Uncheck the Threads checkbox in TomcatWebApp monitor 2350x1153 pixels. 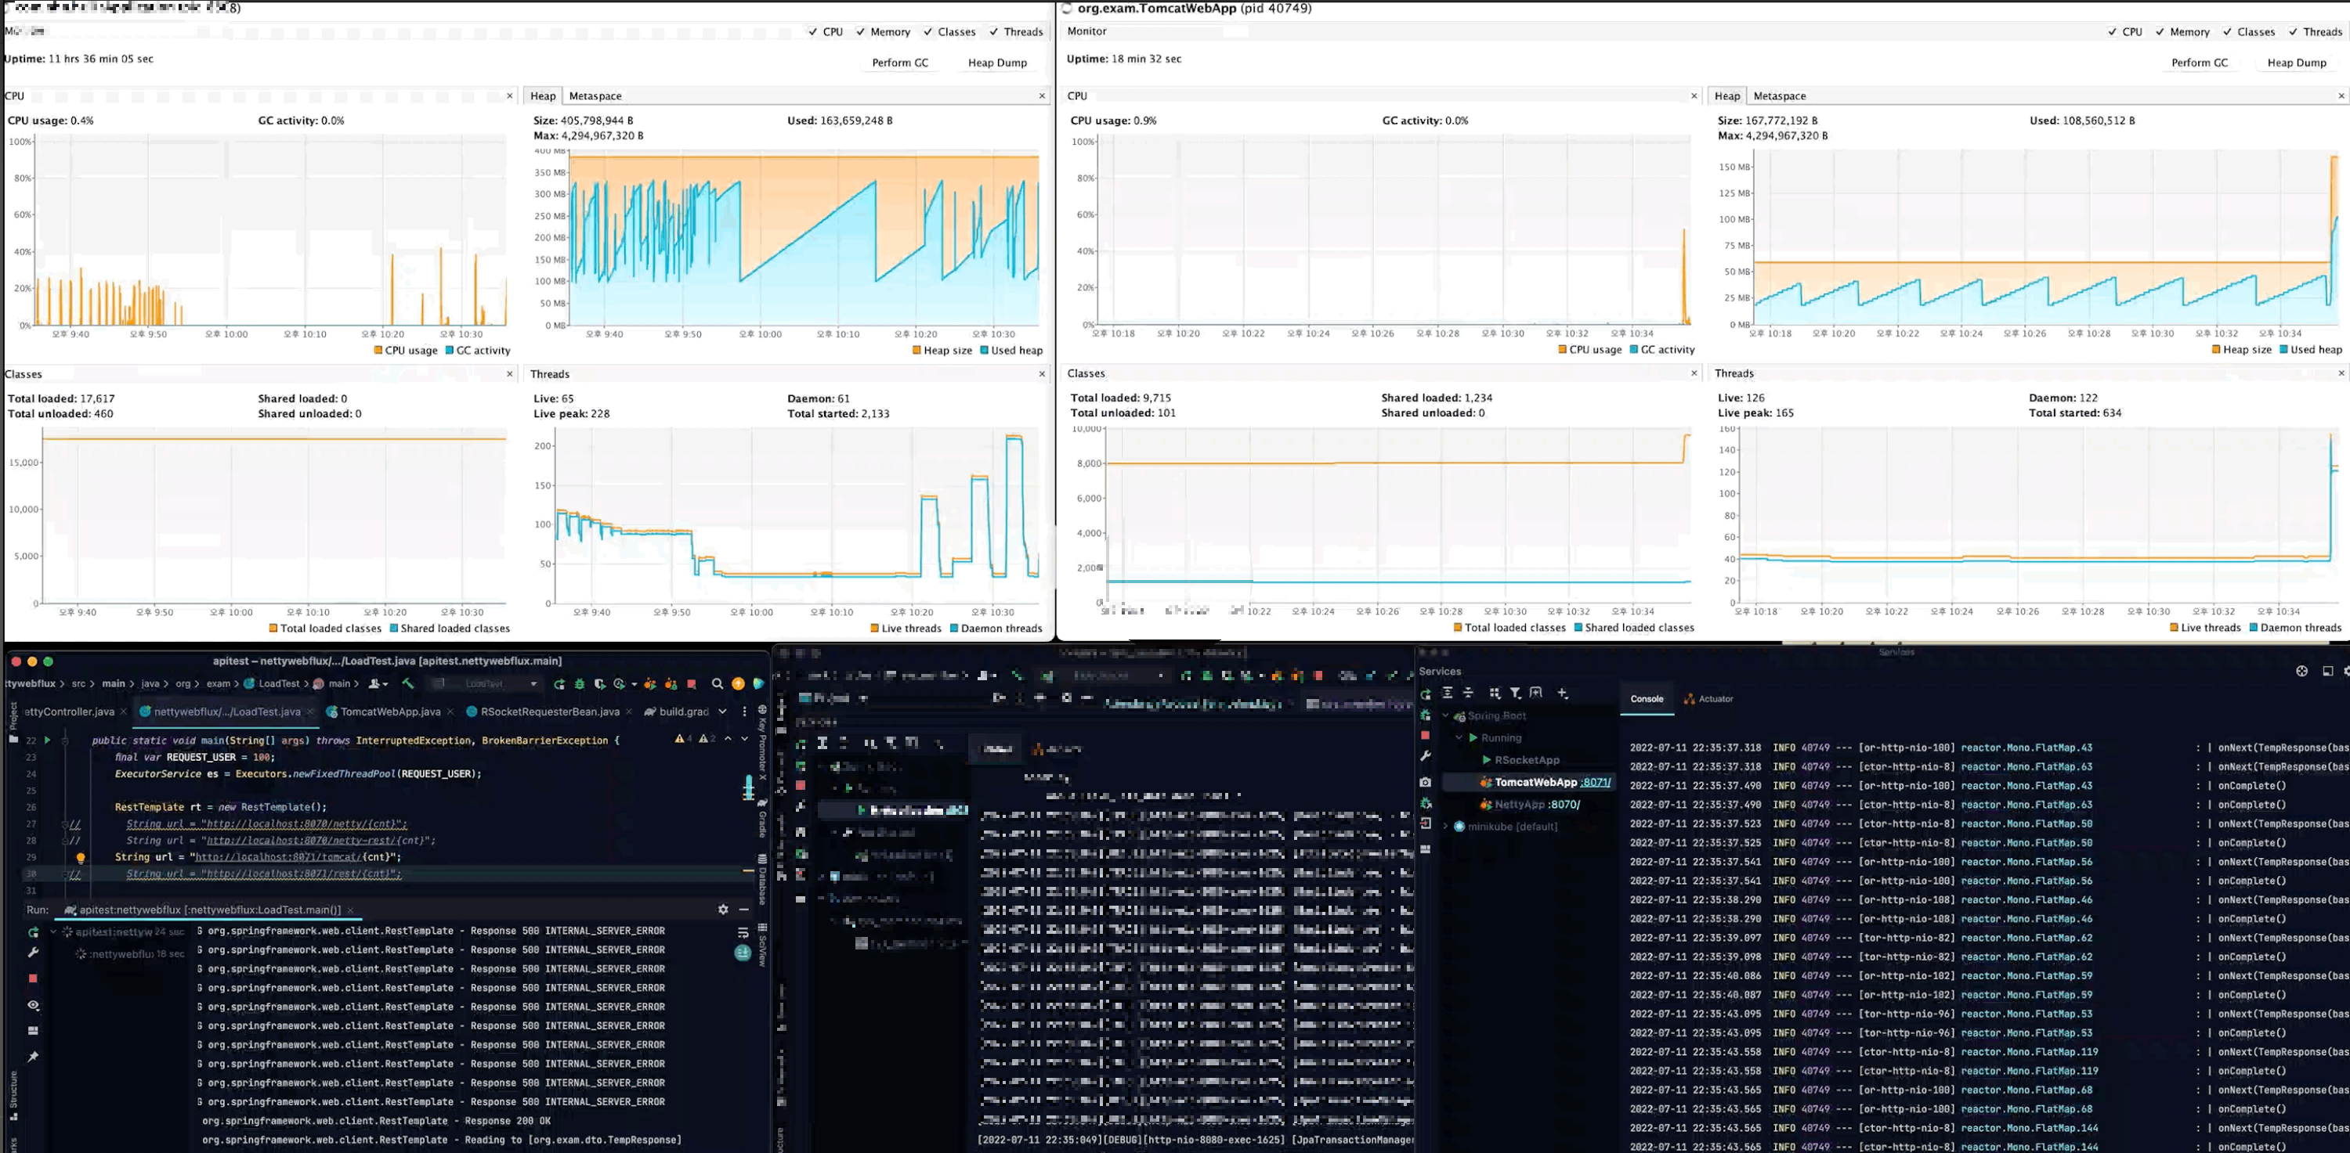click(x=2294, y=32)
